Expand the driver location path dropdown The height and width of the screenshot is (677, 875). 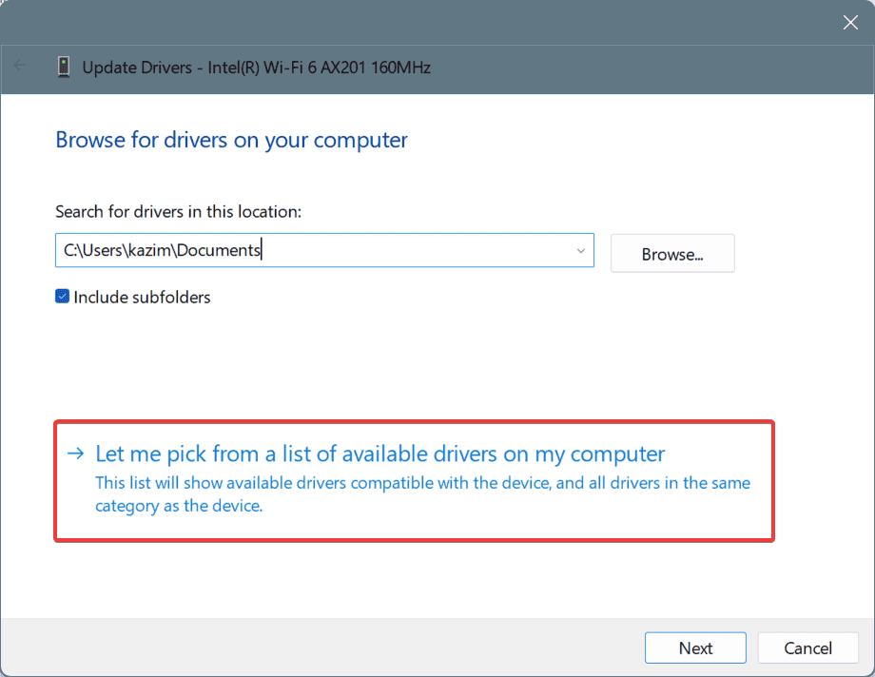(581, 251)
